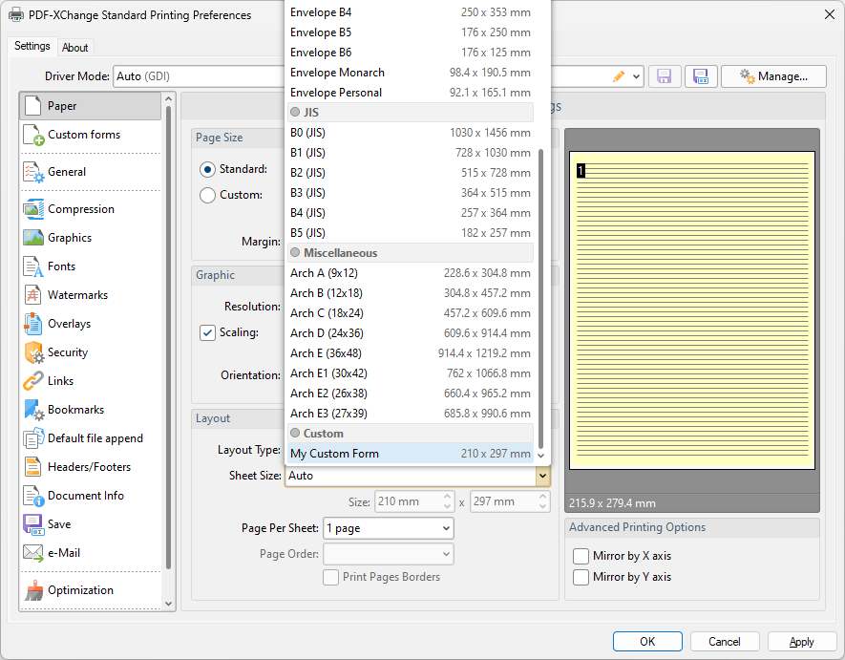Click the Bookmarks sidebar icon
This screenshot has width=845, height=660.
33,410
